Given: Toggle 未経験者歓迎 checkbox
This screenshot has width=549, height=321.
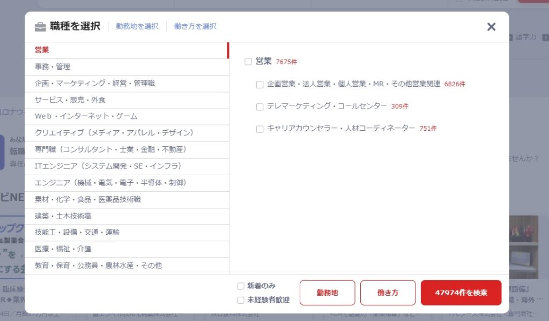Looking at the screenshot, I should [241, 300].
